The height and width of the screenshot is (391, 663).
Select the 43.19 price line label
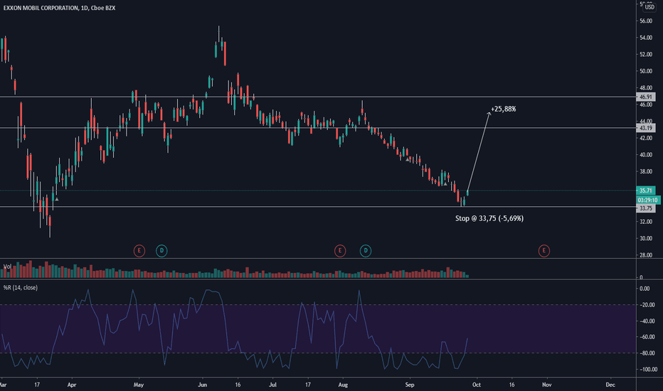click(x=646, y=128)
